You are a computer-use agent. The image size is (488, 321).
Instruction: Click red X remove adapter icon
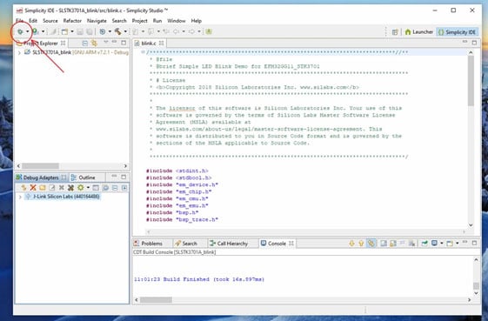click(33, 187)
